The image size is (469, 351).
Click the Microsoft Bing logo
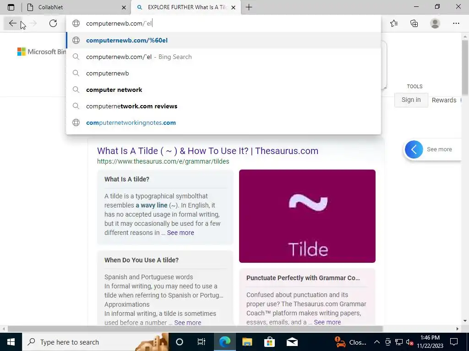pos(42,52)
